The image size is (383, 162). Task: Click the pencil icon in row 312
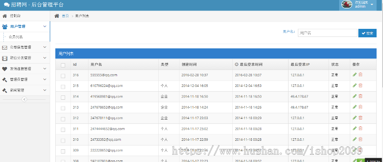[354, 118]
